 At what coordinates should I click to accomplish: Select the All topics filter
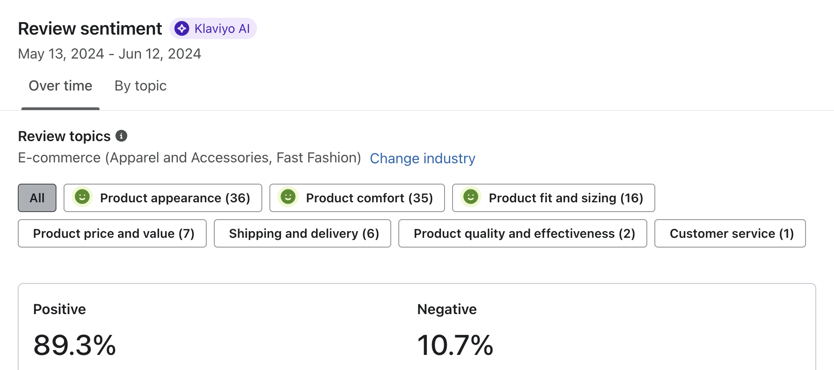point(37,197)
